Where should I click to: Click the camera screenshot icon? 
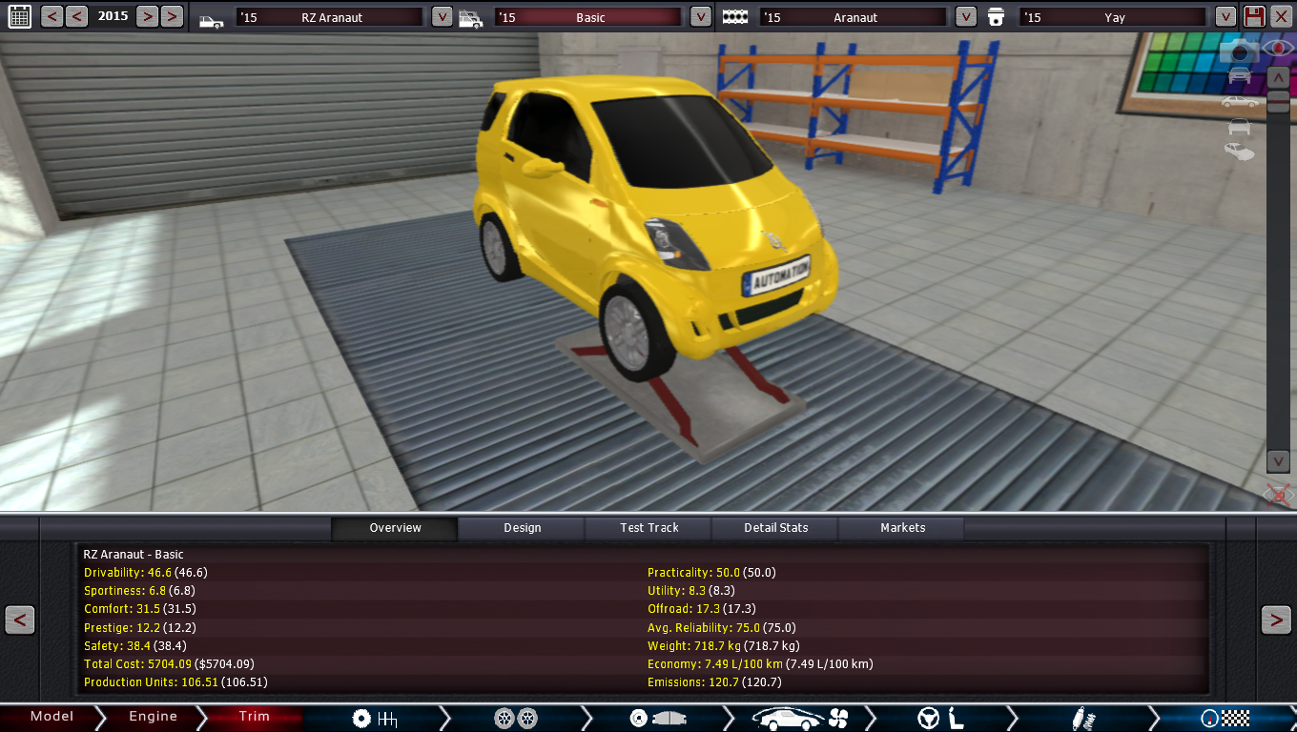1239,51
